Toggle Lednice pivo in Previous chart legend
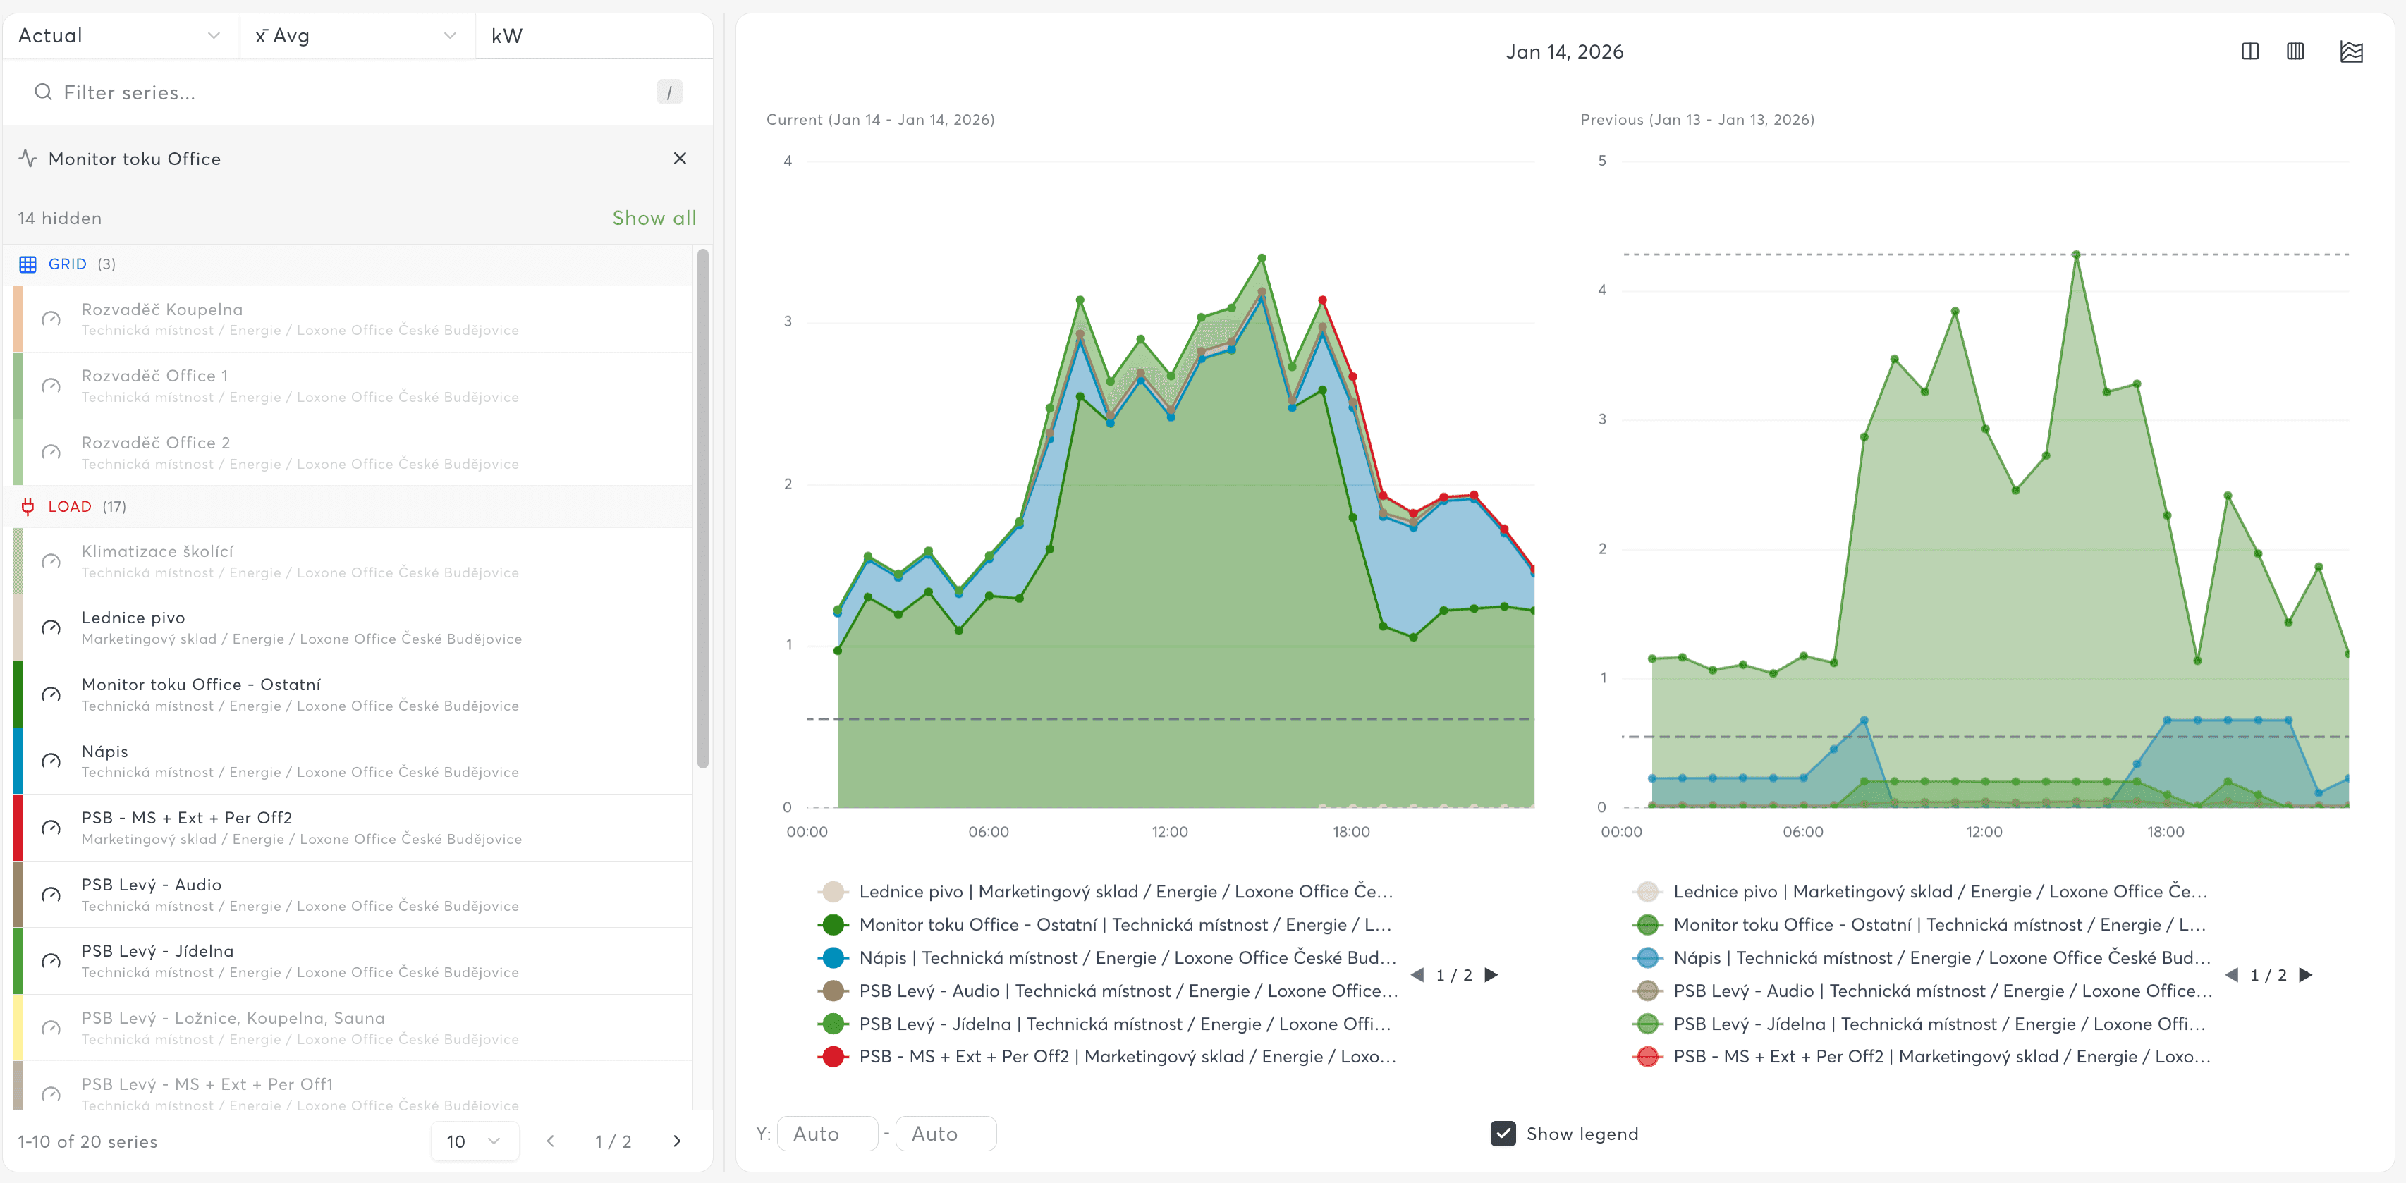The image size is (2406, 1183). (1920, 892)
